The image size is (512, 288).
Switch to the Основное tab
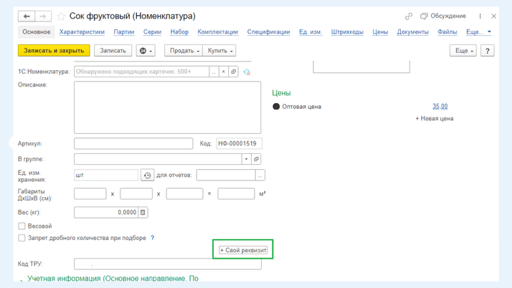tap(37, 32)
